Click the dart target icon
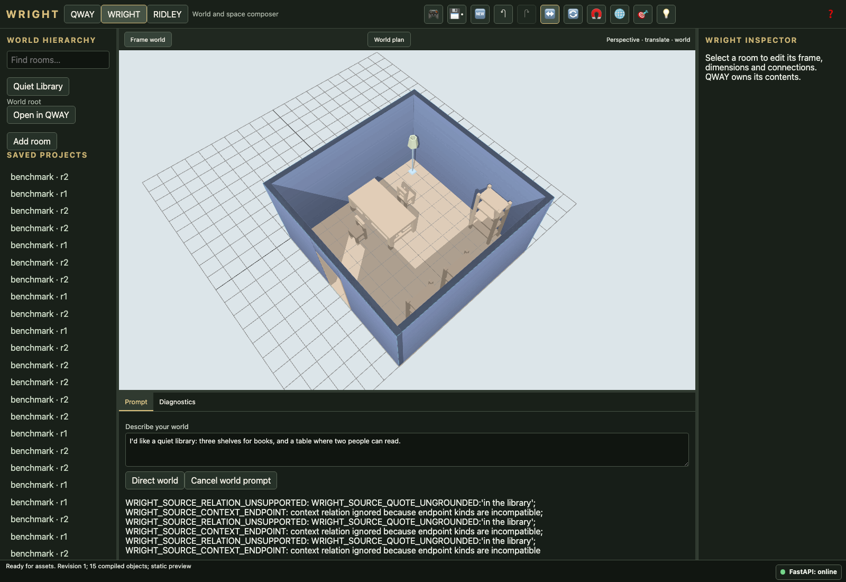Image resolution: width=846 pixels, height=582 pixels. coord(643,14)
